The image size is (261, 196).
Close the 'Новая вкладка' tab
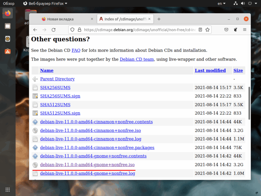[x=92, y=19]
